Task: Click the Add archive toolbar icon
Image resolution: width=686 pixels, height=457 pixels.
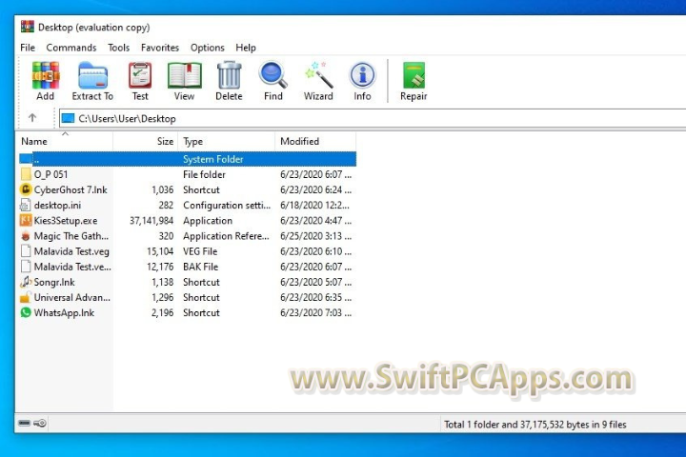Action: [x=46, y=76]
